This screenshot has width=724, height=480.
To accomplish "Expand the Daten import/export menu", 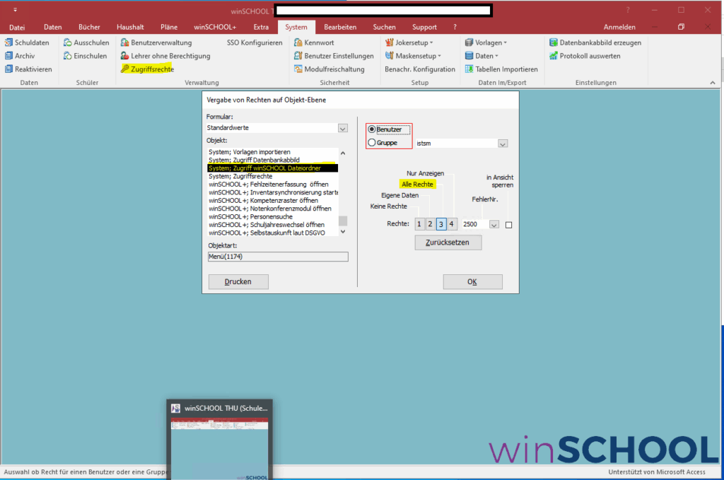I will (x=481, y=56).
